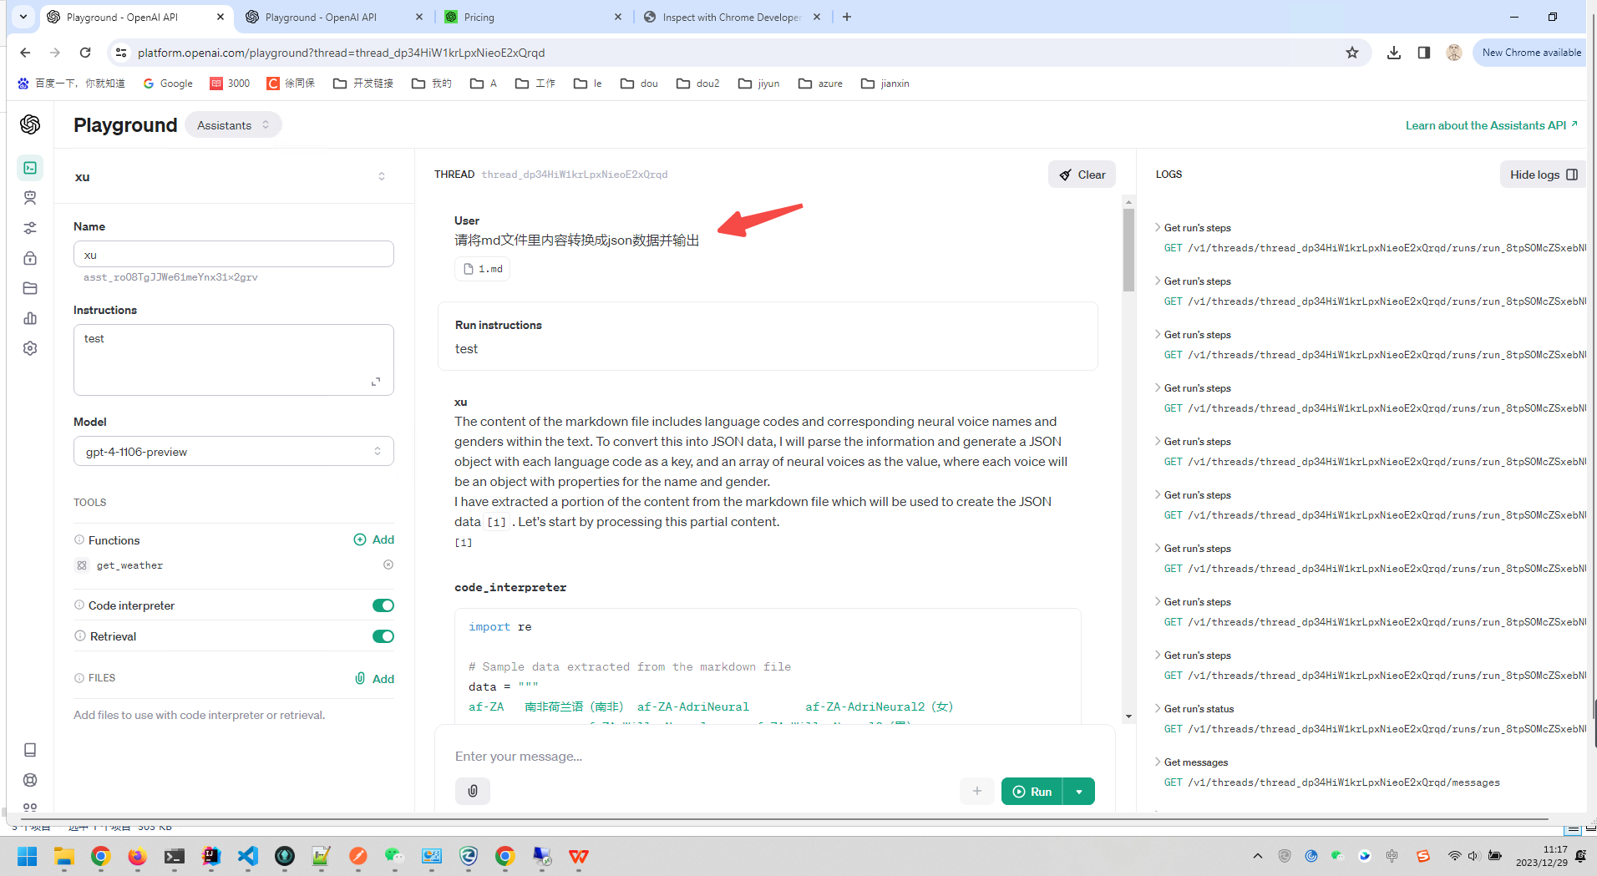Viewport: 1597px width, 876px height.
Task: Reload the page
Action: pyautogui.click(x=85, y=53)
